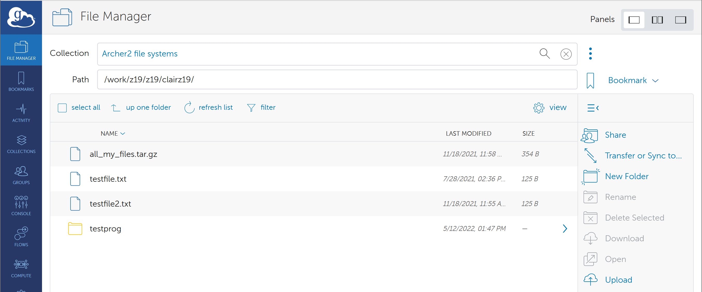This screenshot has width=702, height=292.
Task: Refresh the file list
Action: click(208, 107)
